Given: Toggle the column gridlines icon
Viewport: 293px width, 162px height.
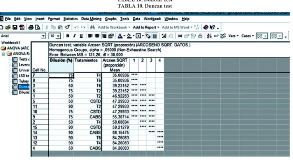Looking at the screenshot, I should 155,36.
